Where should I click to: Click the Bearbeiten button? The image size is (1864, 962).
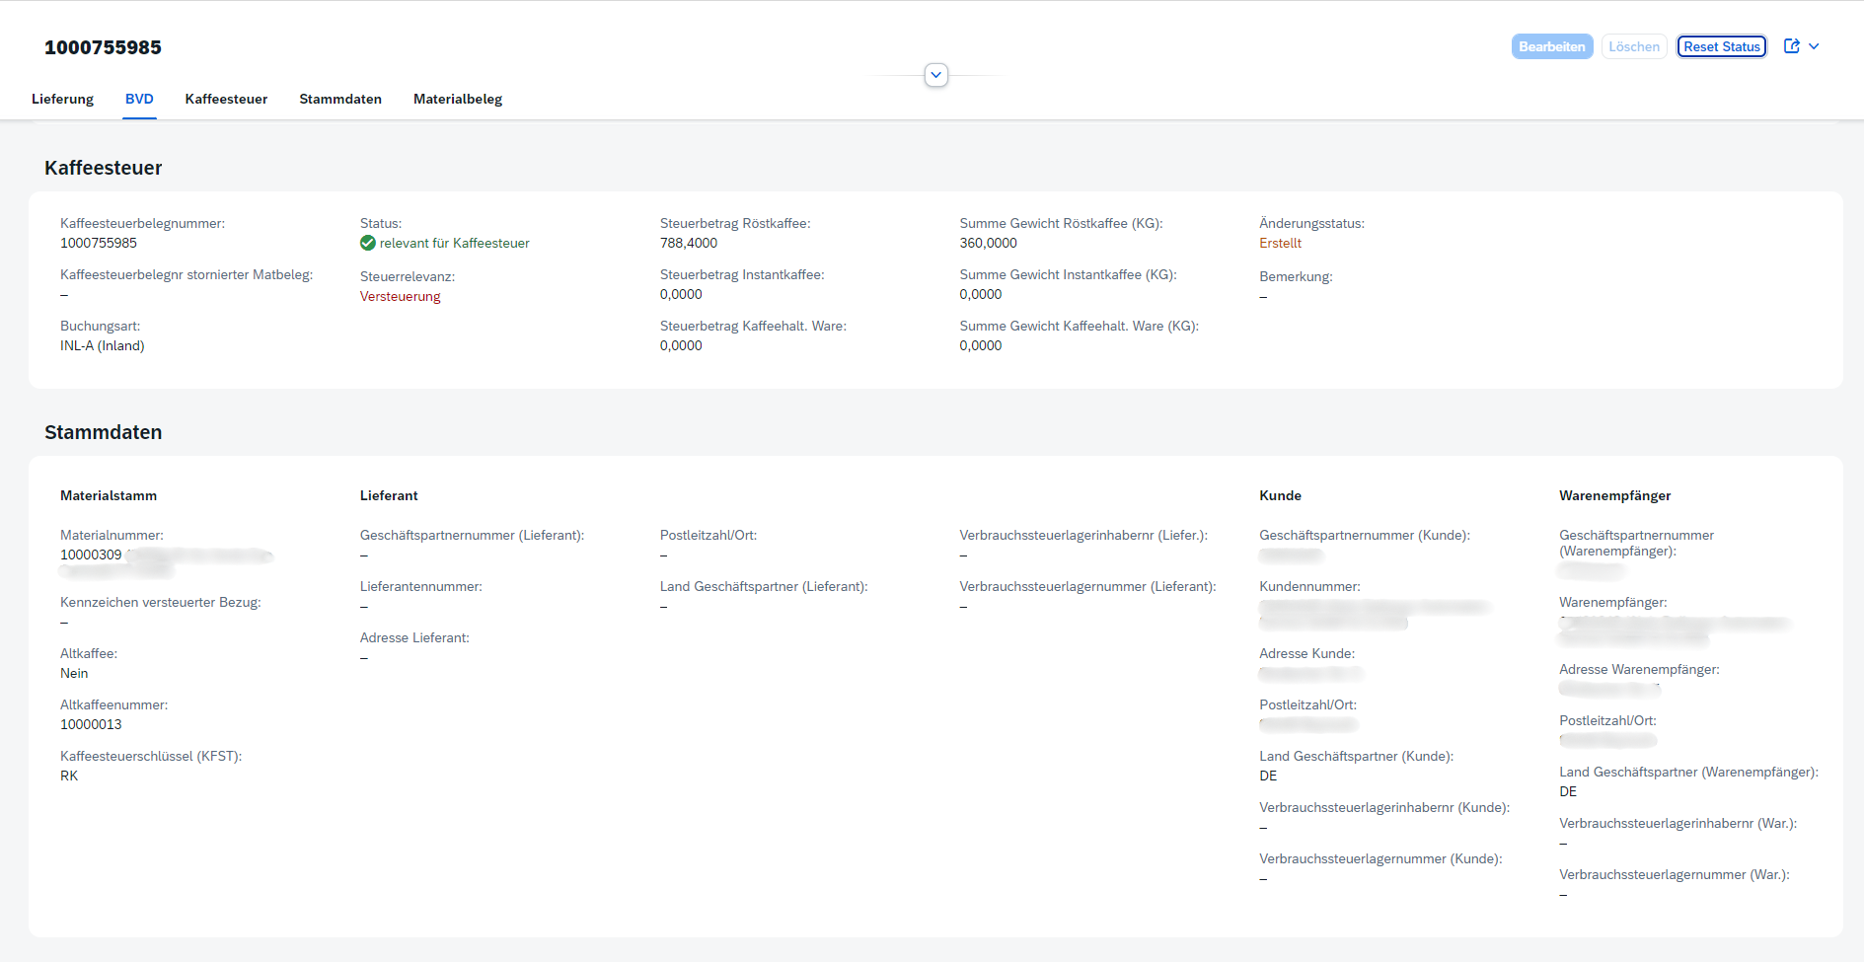(1552, 46)
